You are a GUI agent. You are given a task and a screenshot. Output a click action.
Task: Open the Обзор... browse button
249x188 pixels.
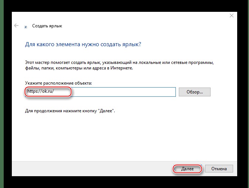(x=195, y=92)
